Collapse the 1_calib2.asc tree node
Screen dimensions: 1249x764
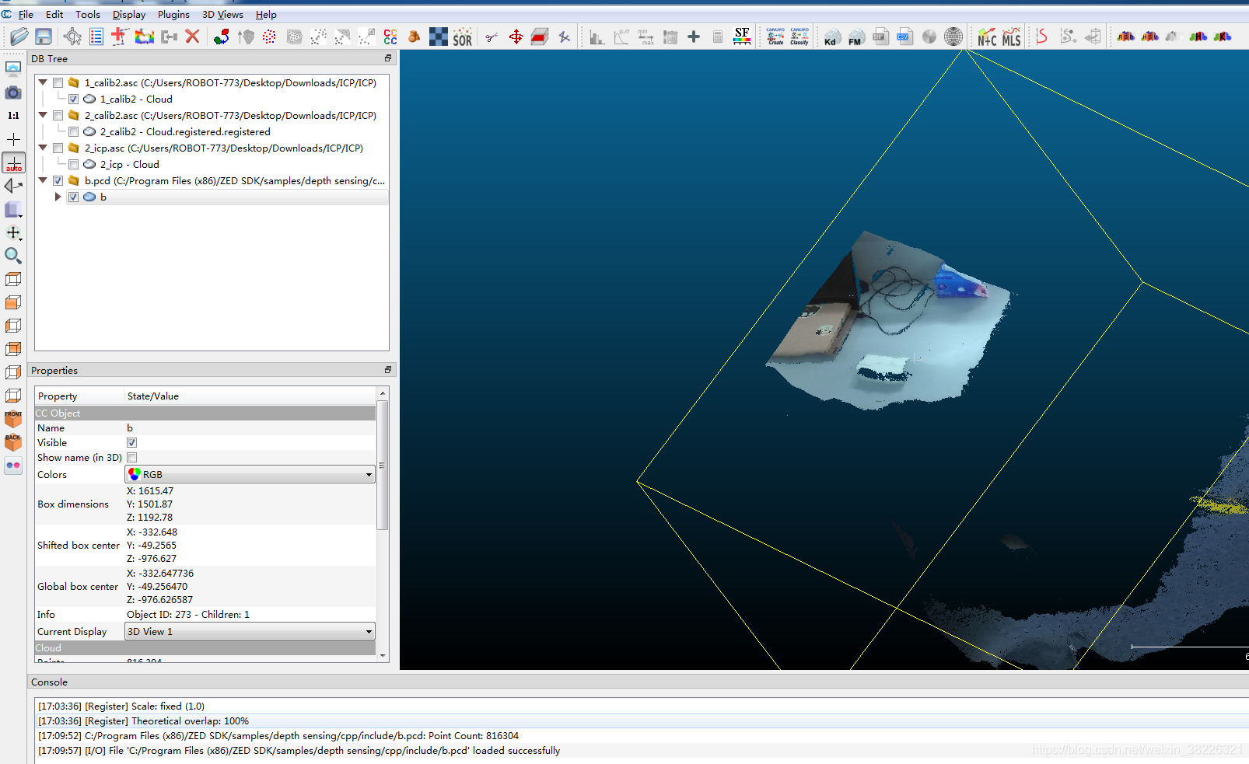click(43, 82)
